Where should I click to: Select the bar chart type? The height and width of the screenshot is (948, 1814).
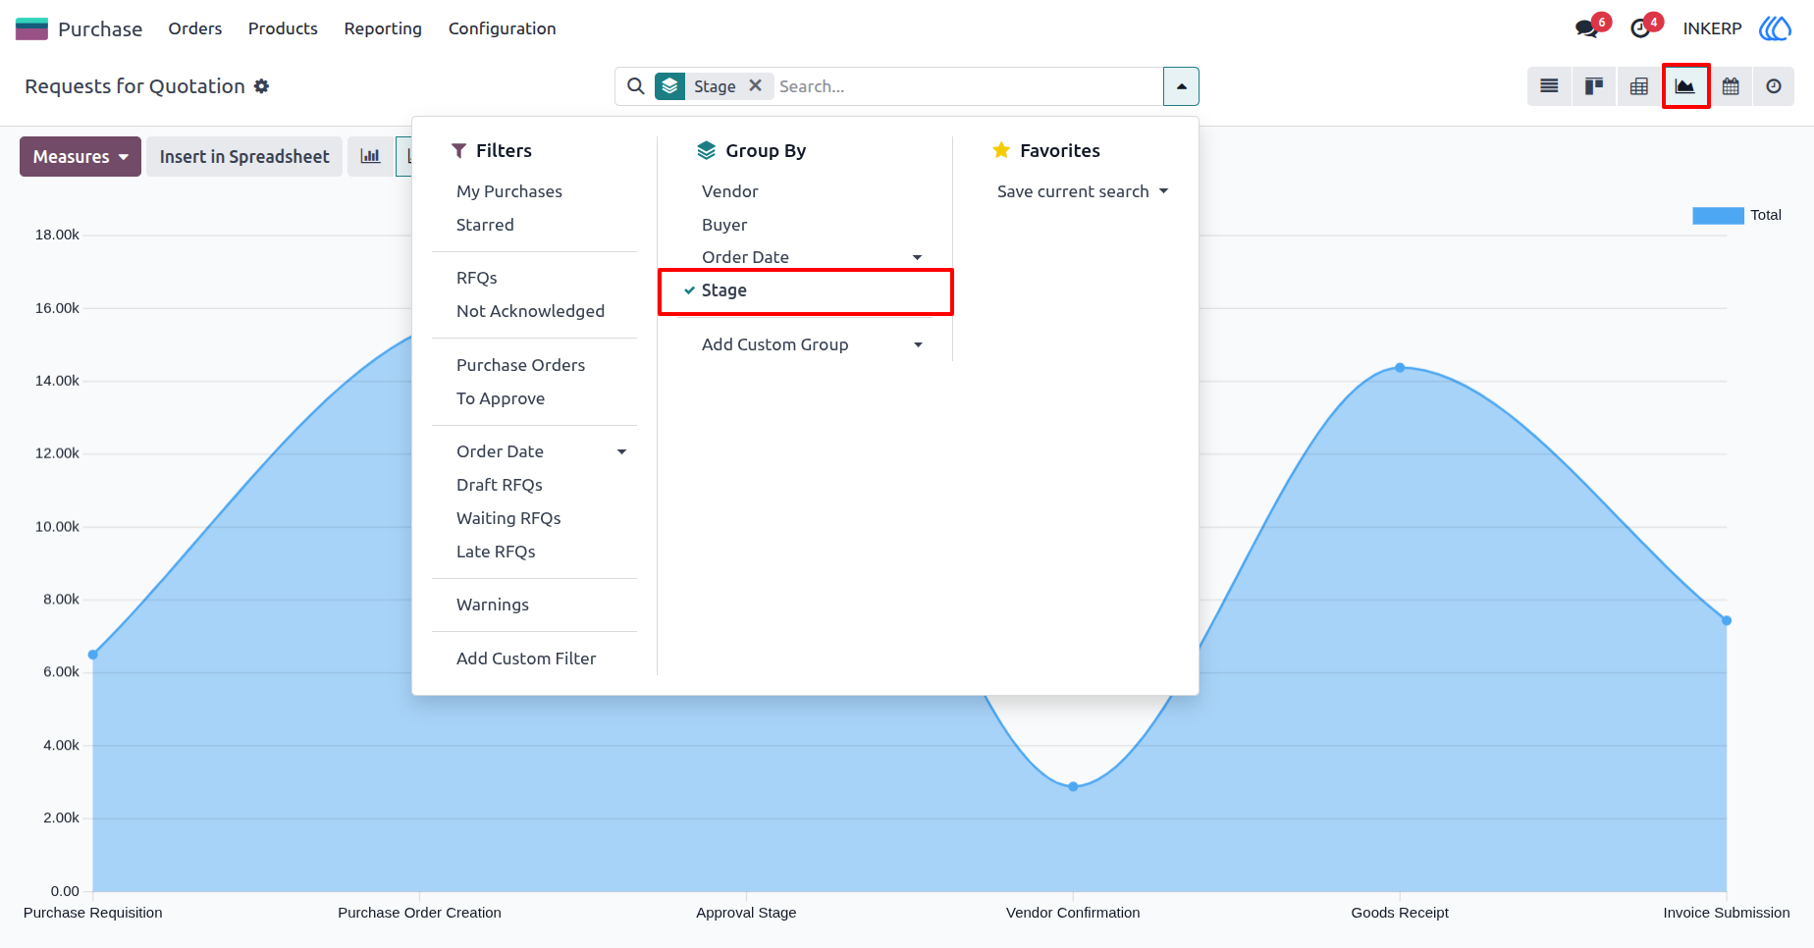pos(370,156)
